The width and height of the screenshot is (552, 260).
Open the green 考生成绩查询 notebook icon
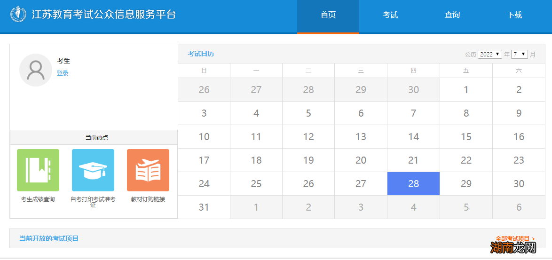coord(38,170)
